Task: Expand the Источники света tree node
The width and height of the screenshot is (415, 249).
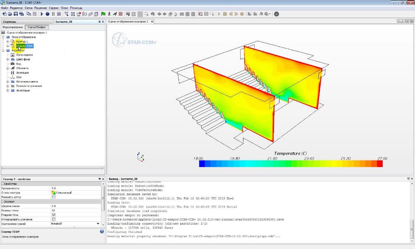Action: (x=7, y=81)
